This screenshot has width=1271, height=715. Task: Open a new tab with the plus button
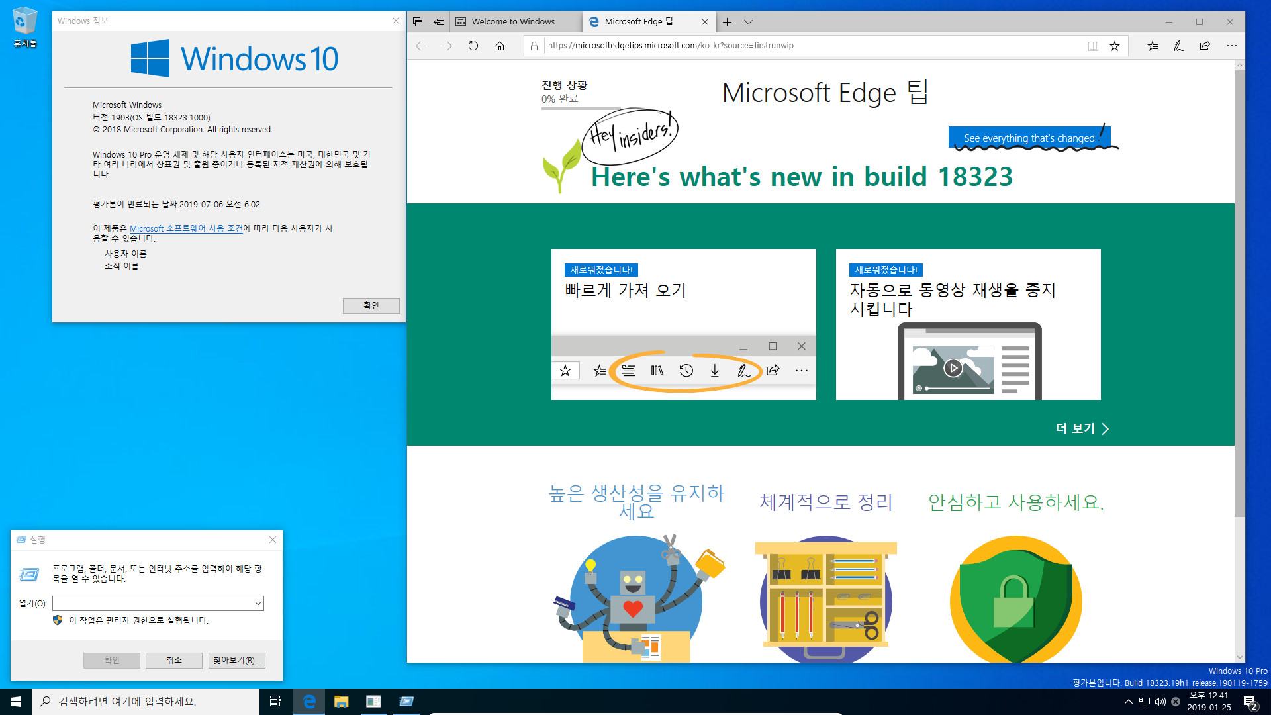click(x=727, y=22)
